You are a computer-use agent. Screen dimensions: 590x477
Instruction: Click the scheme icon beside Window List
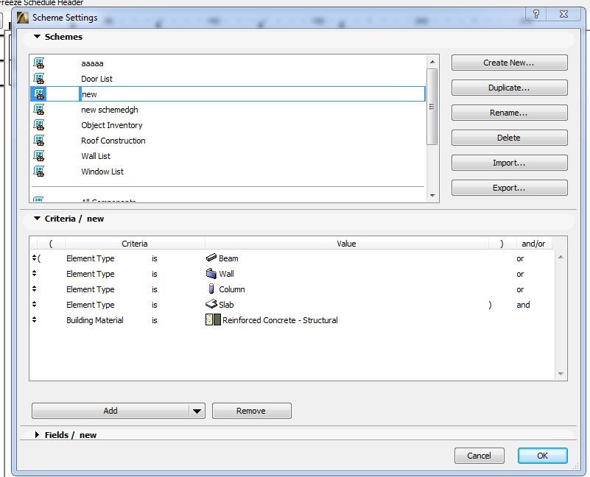pyautogui.click(x=39, y=171)
